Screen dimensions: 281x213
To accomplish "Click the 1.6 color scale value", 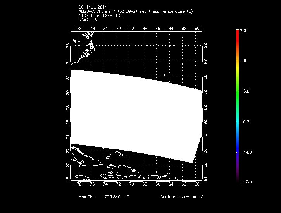I will pos(243,61).
